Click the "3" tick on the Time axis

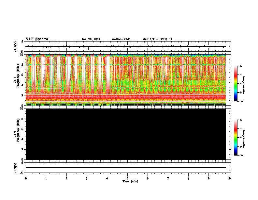click(87, 178)
